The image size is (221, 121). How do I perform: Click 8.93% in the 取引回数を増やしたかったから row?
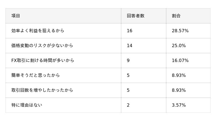click(x=179, y=90)
